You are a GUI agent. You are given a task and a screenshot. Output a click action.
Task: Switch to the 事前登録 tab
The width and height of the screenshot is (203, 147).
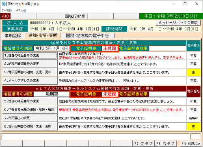13,36
